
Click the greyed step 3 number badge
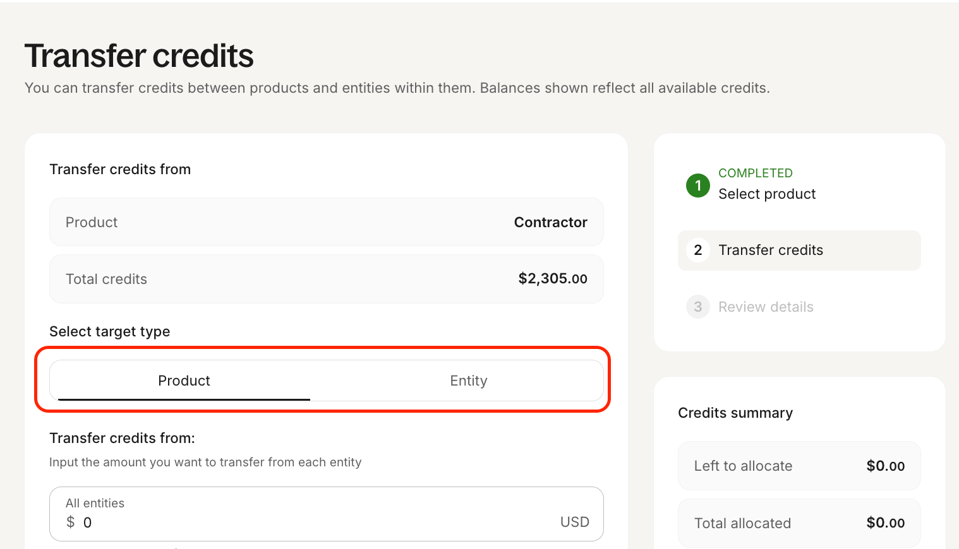click(697, 307)
